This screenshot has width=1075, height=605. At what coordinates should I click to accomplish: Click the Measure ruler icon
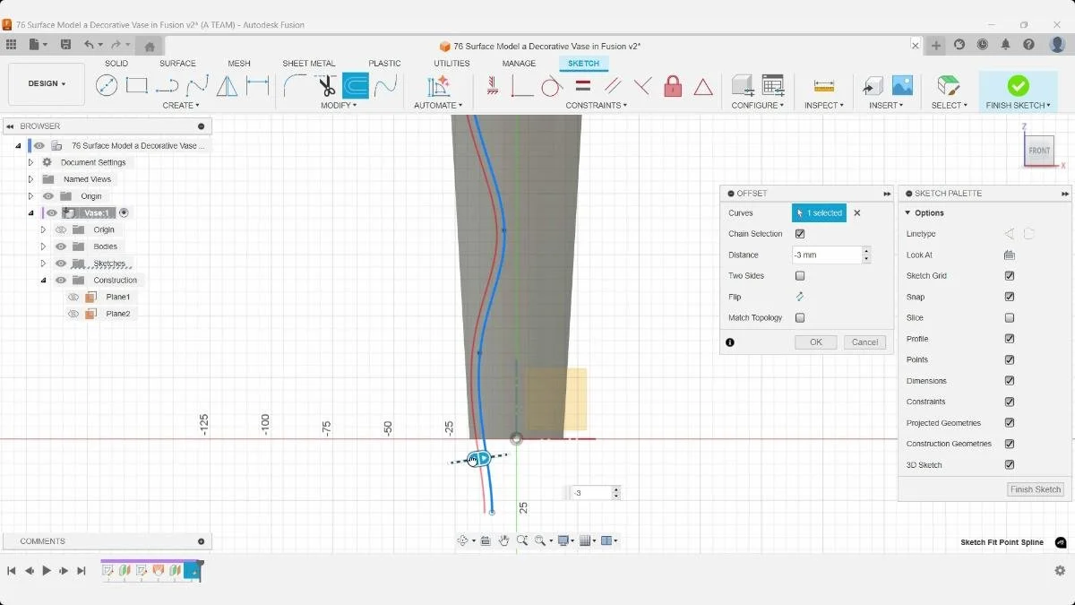824,86
